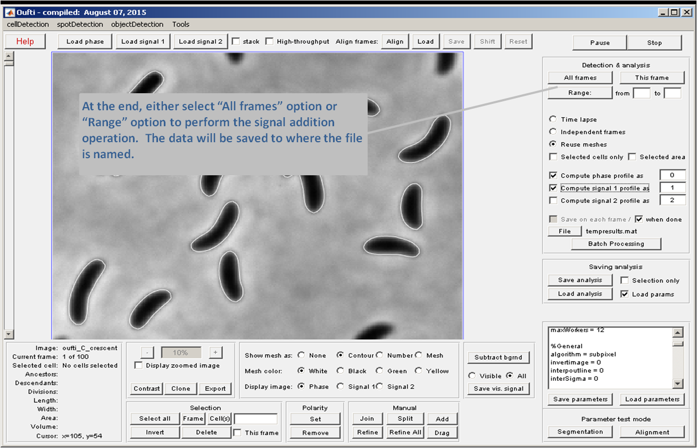Toggle Selected area checkbox
Viewport: 697px width, 448px height.
click(632, 157)
